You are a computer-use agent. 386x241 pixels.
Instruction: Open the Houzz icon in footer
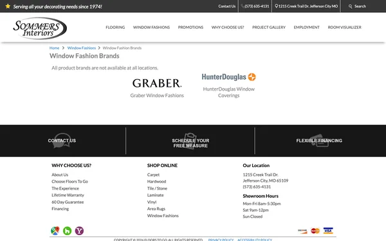(x=67, y=231)
